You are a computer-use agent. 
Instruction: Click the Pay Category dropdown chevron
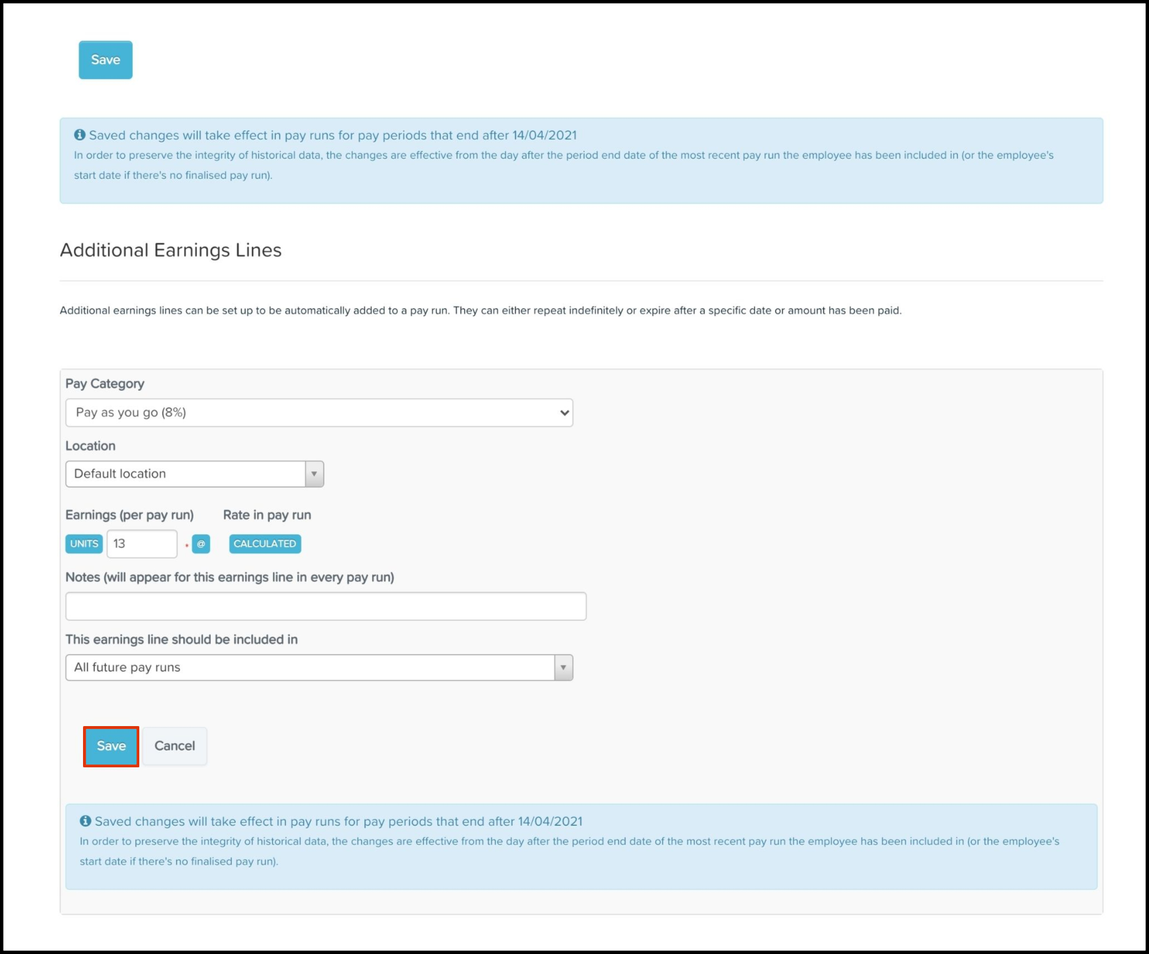pos(564,412)
